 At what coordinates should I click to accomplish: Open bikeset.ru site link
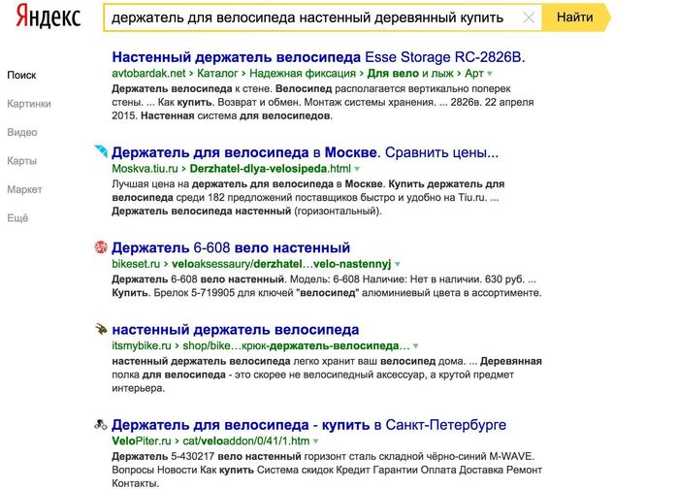(x=136, y=264)
